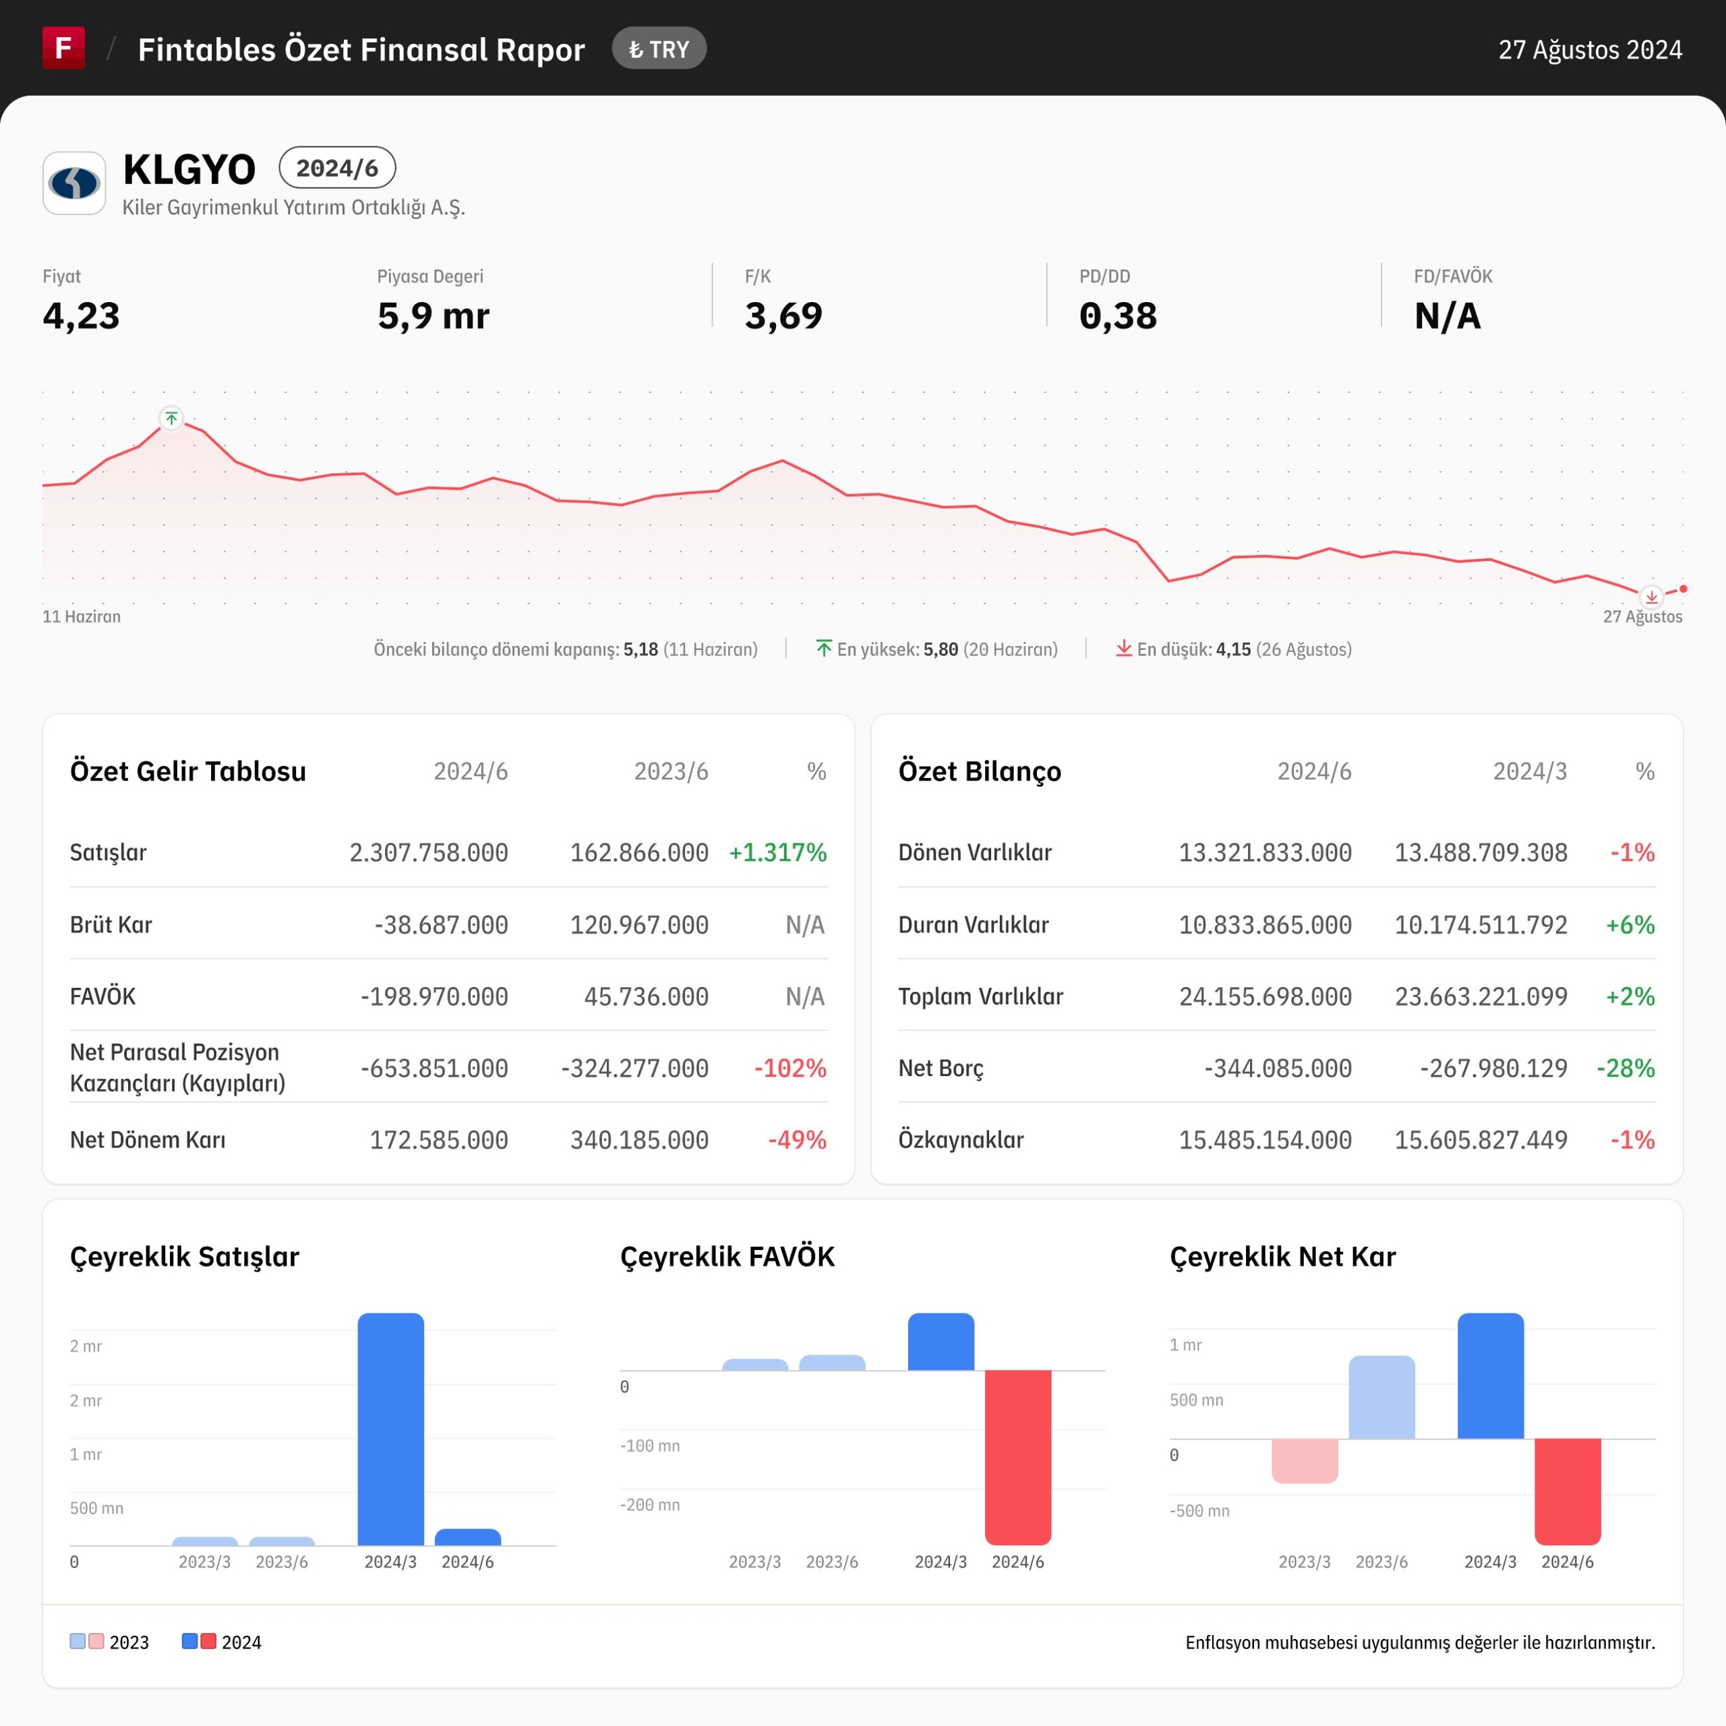Click the green up arrow beside En yüksek
This screenshot has width=1726, height=1726.
[824, 649]
